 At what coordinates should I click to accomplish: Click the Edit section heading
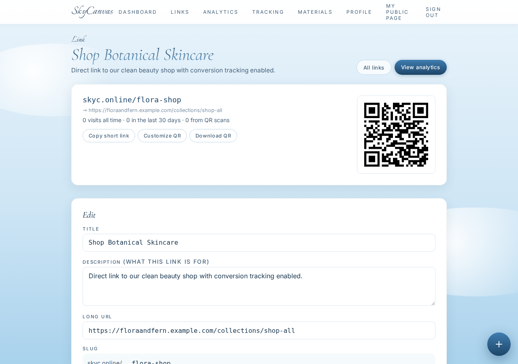89,215
